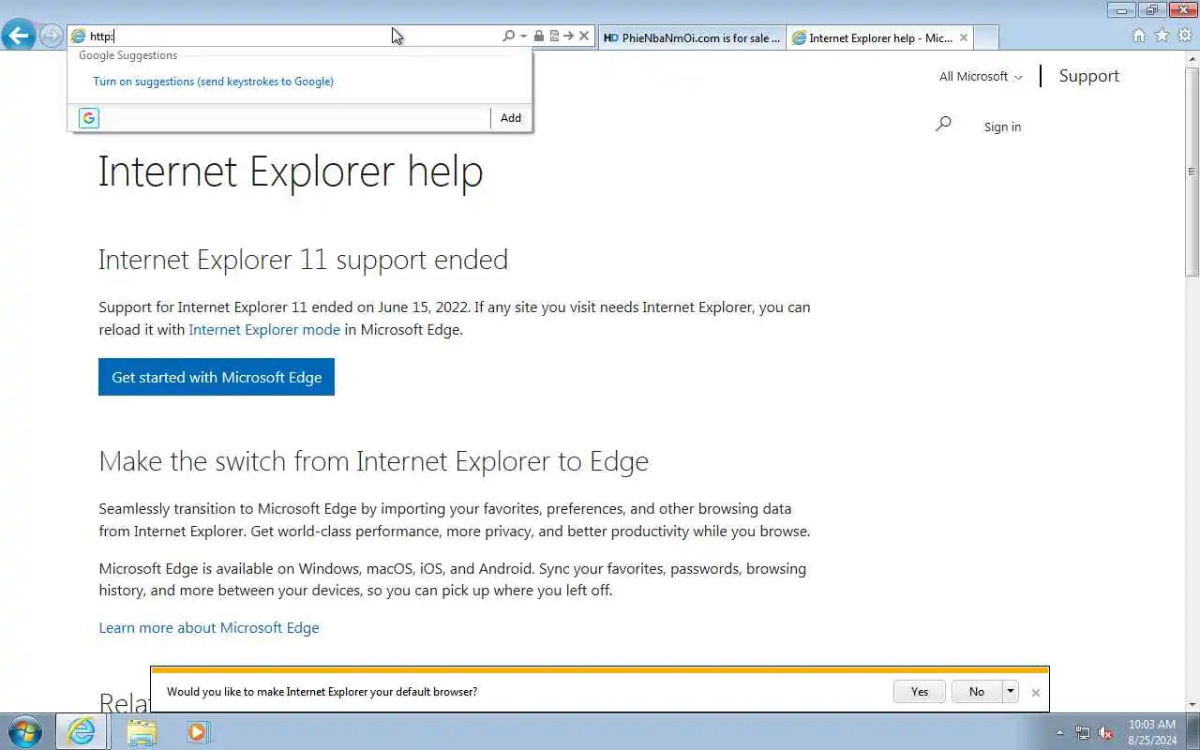The width and height of the screenshot is (1200, 750).
Task: Click the Show desktop strip
Action: (x=1192, y=732)
